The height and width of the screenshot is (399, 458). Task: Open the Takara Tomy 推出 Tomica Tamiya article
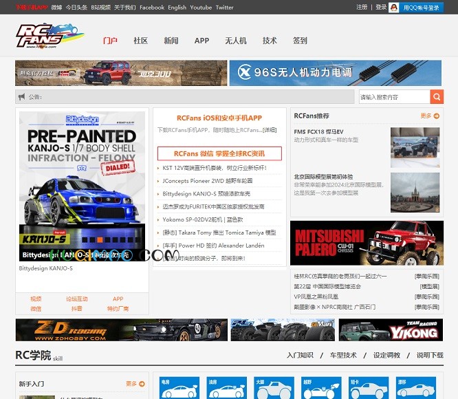click(x=219, y=233)
